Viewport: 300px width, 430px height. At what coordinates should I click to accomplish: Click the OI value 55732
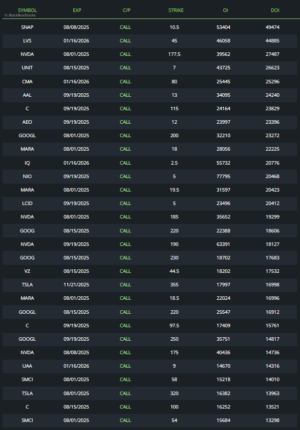pyautogui.click(x=223, y=163)
